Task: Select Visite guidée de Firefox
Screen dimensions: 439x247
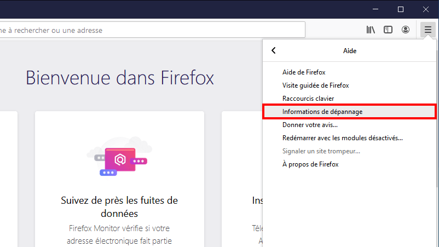Action: pyautogui.click(x=349, y=85)
